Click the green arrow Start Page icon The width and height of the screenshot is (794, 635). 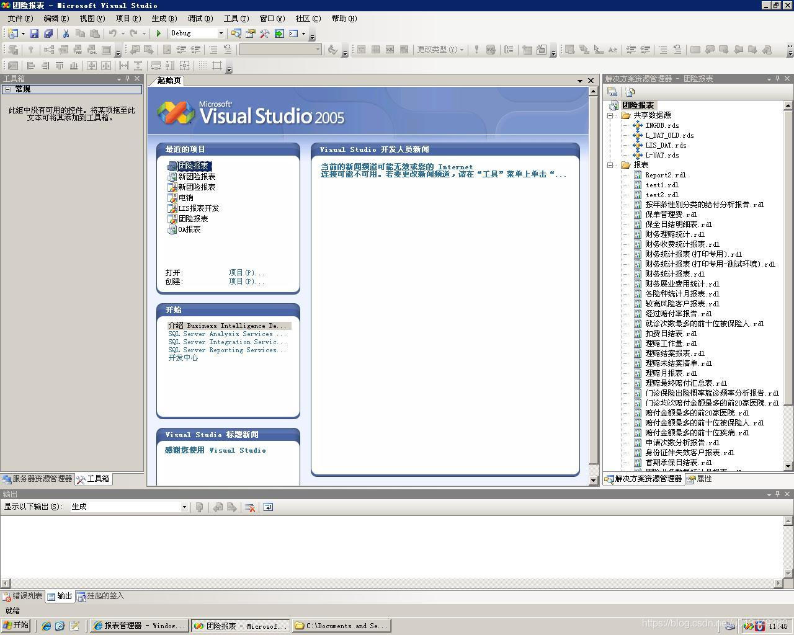tap(279, 33)
